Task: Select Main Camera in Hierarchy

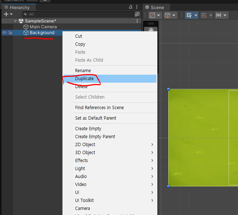Action: [x=43, y=27]
